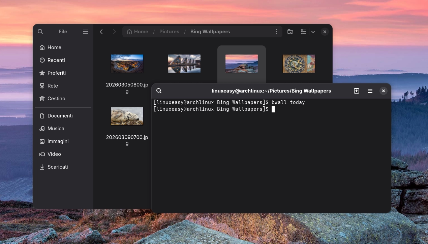
Task: Open the Files hamburger menu
Action: 86,32
